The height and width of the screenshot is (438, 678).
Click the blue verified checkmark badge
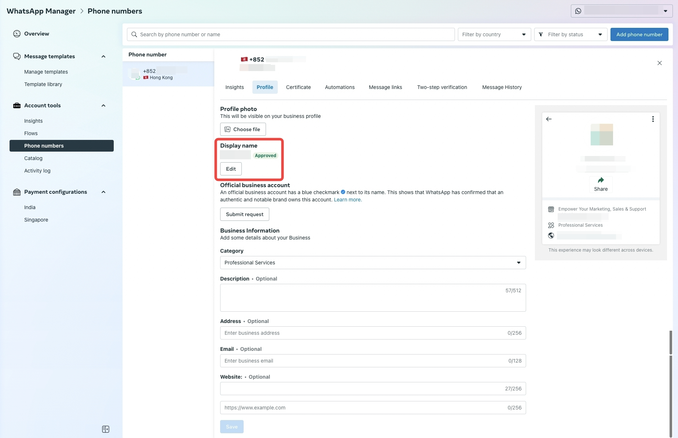pos(343,192)
